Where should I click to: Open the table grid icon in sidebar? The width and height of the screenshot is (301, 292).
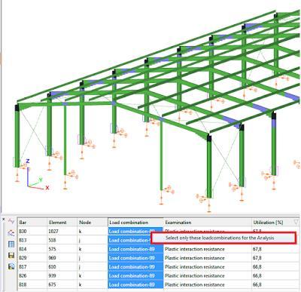click(x=11, y=244)
